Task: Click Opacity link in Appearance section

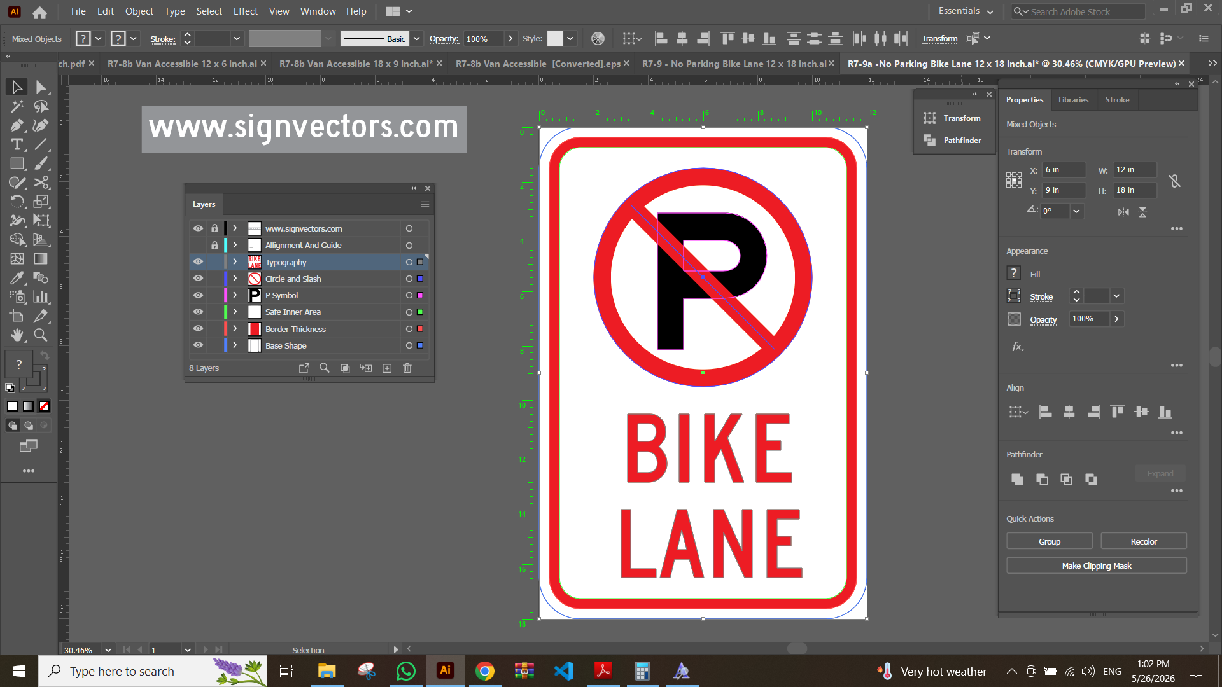Action: [x=1043, y=320]
